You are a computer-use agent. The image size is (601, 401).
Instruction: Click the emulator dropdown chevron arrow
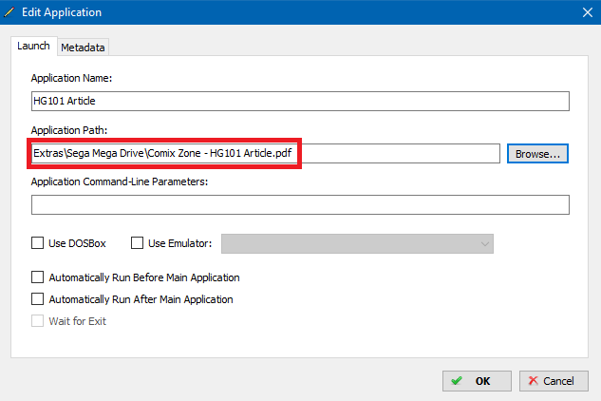tap(484, 244)
